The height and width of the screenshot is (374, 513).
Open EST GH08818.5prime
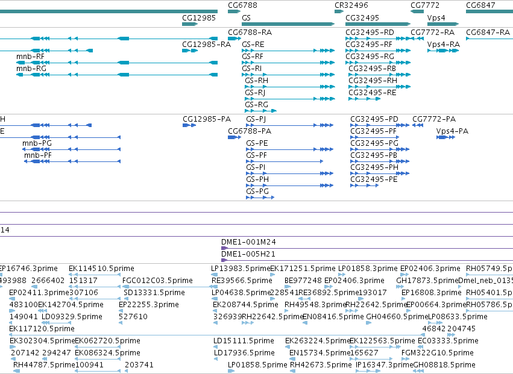[x=418, y=371]
